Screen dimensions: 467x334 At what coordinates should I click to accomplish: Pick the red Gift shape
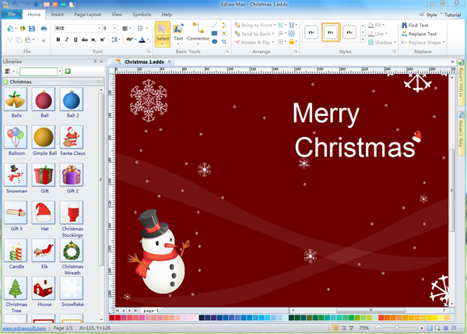(44, 175)
